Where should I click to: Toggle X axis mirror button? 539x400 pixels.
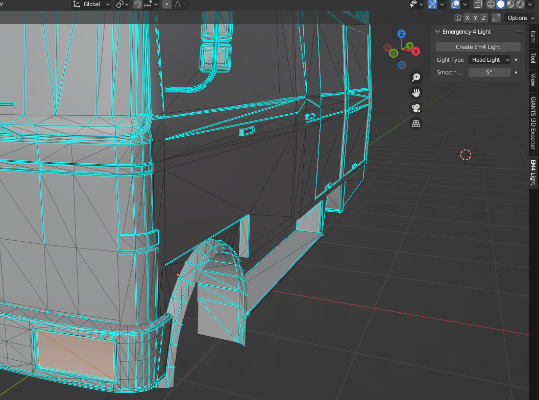[467, 18]
